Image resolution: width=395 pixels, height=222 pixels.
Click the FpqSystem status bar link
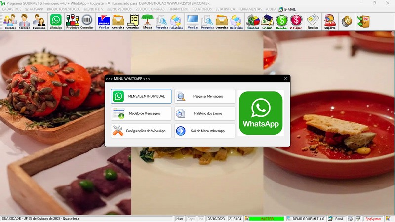[373, 219]
